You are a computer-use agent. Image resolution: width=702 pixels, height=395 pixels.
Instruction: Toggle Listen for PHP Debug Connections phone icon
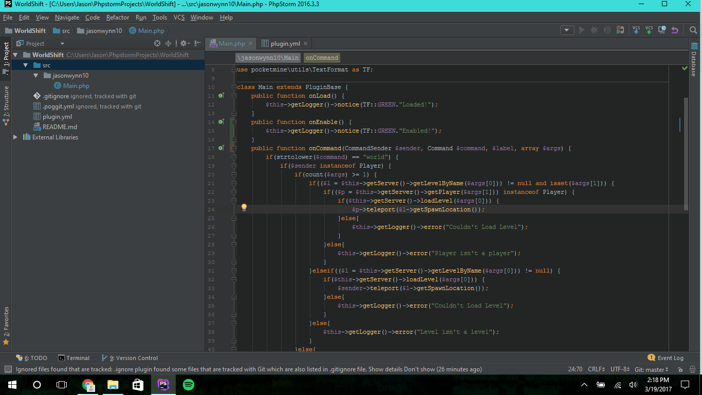[620, 30]
